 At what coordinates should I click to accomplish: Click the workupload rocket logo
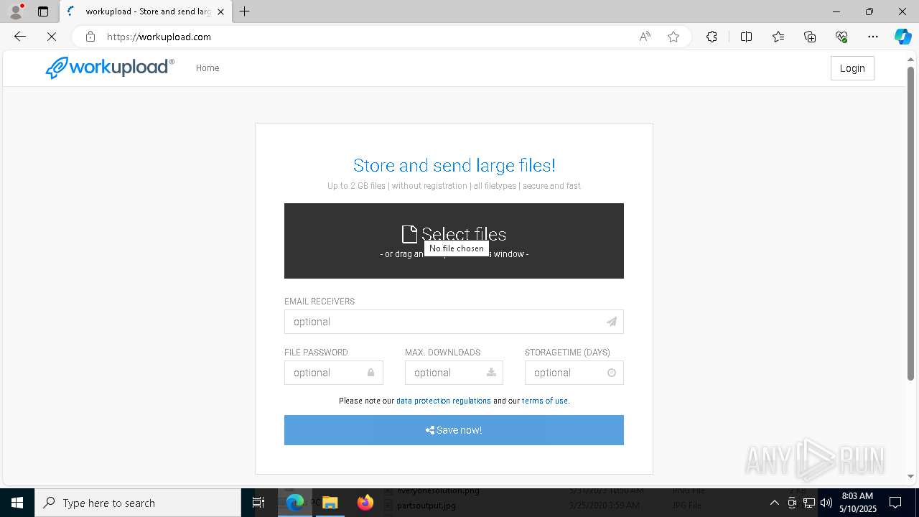coord(110,67)
